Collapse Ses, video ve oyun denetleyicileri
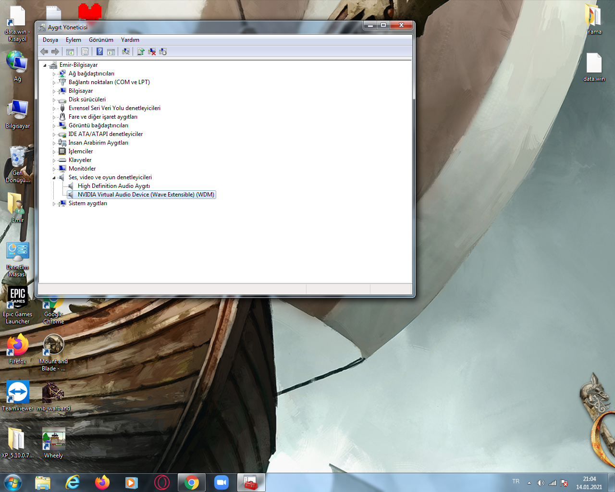This screenshot has width=615, height=492. click(54, 178)
